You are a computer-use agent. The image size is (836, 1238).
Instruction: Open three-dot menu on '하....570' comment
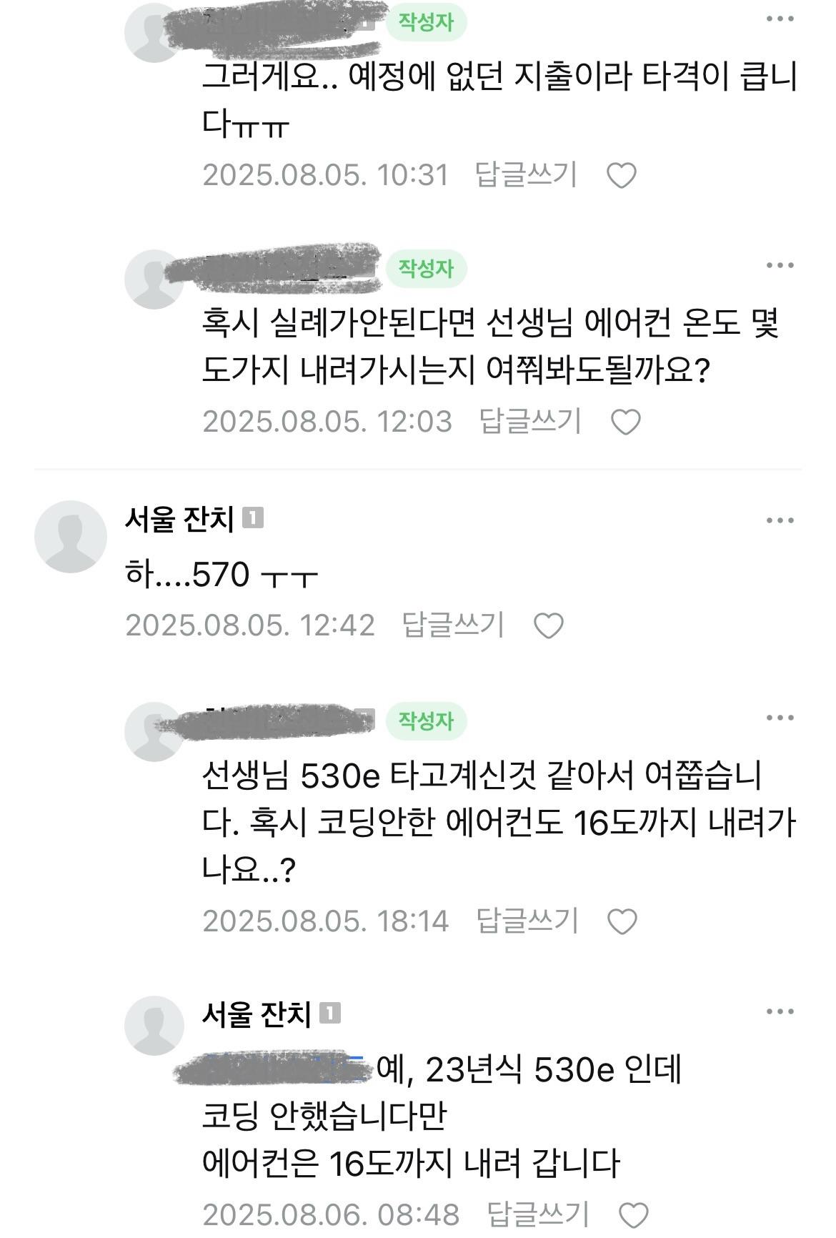pyautogui.click(x=780, y=520)
